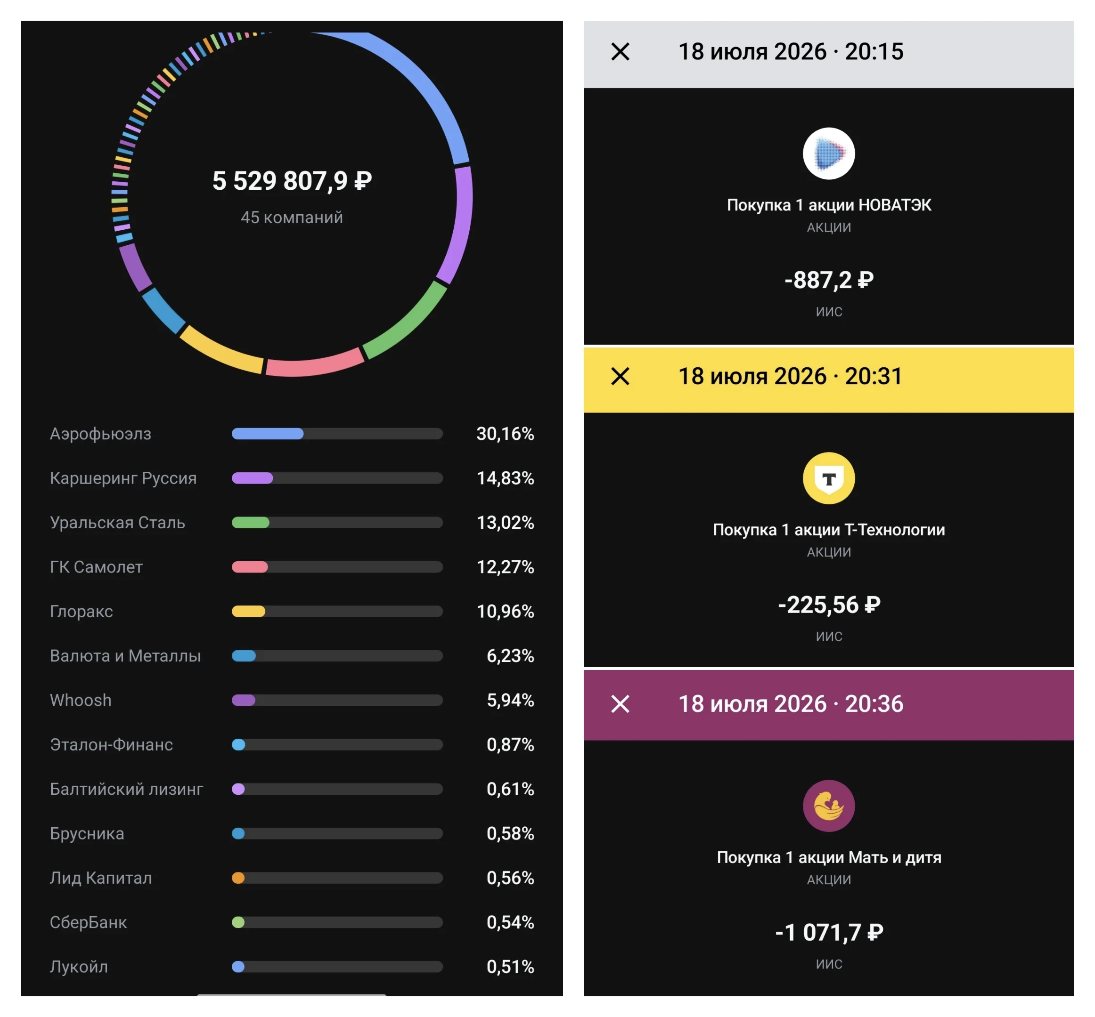Open the Whoosh company row
The image size is (1095, 1017).
pos(292,700)
